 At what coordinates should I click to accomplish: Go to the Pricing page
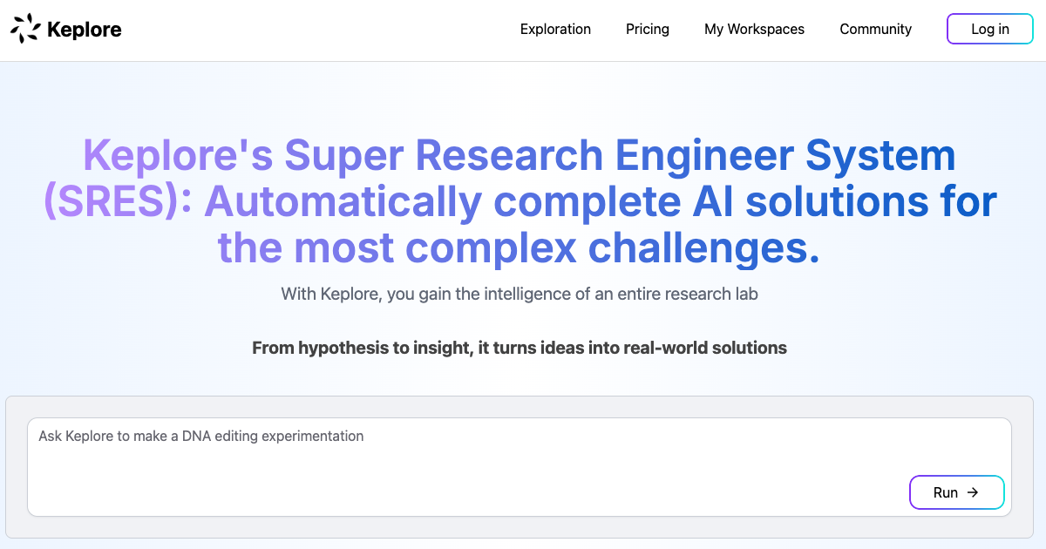[x=648, y=29]
